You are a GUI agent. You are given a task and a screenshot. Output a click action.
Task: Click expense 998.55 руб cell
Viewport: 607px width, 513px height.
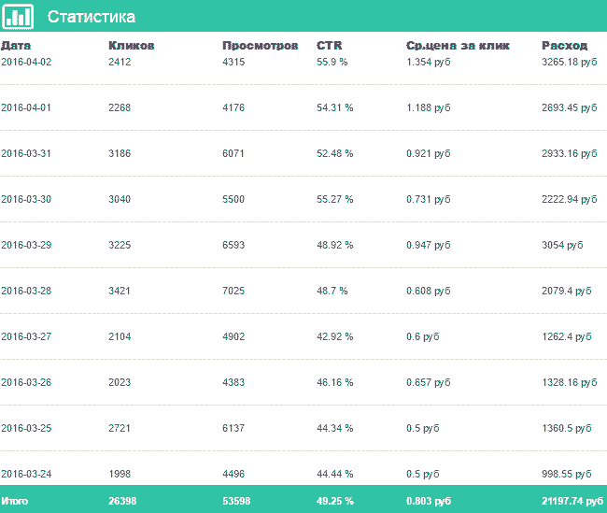click(566, 474)
